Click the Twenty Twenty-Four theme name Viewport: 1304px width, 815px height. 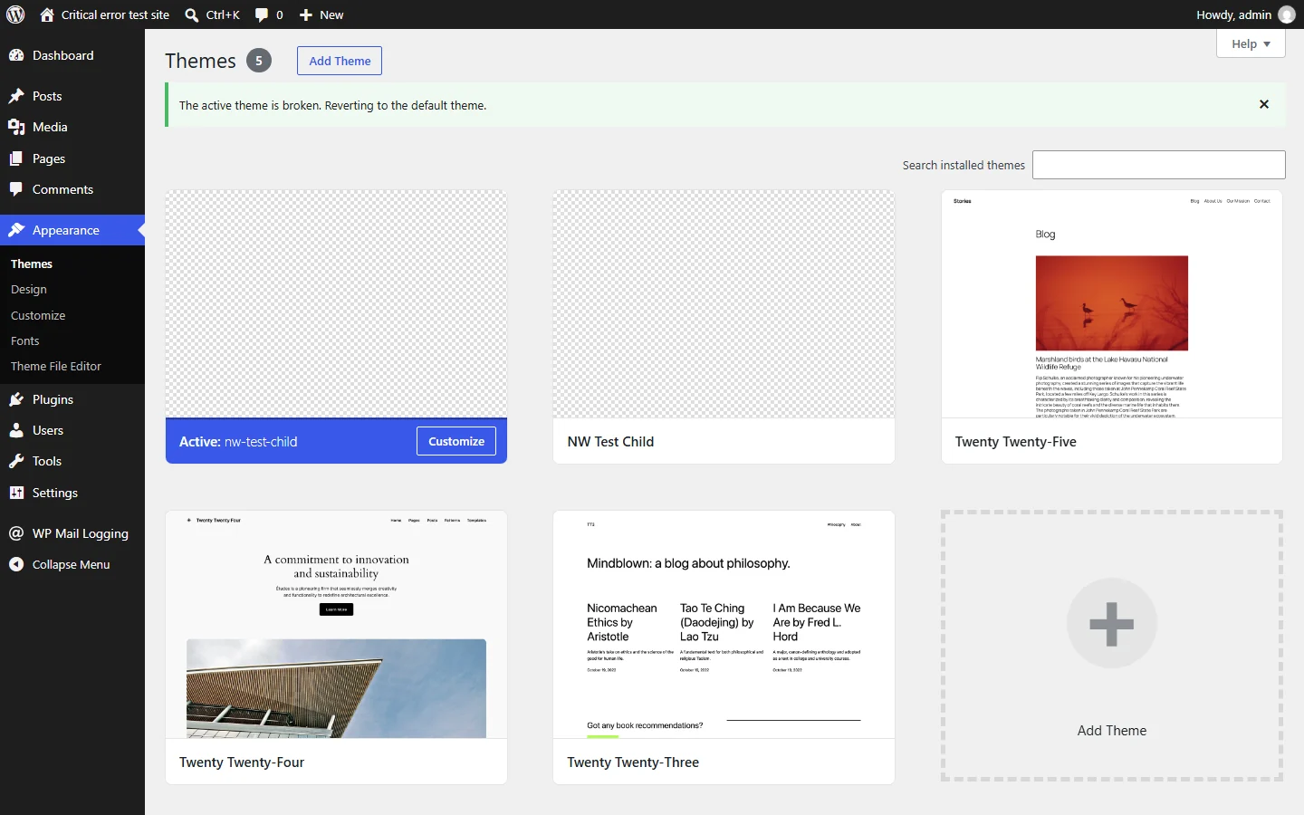(x=242, y=762)
